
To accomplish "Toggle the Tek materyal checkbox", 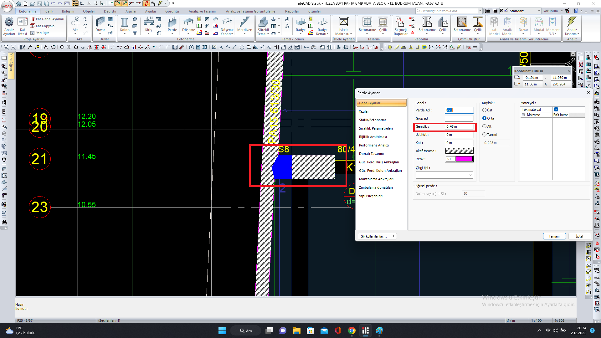I will click(x=556, y=110).
